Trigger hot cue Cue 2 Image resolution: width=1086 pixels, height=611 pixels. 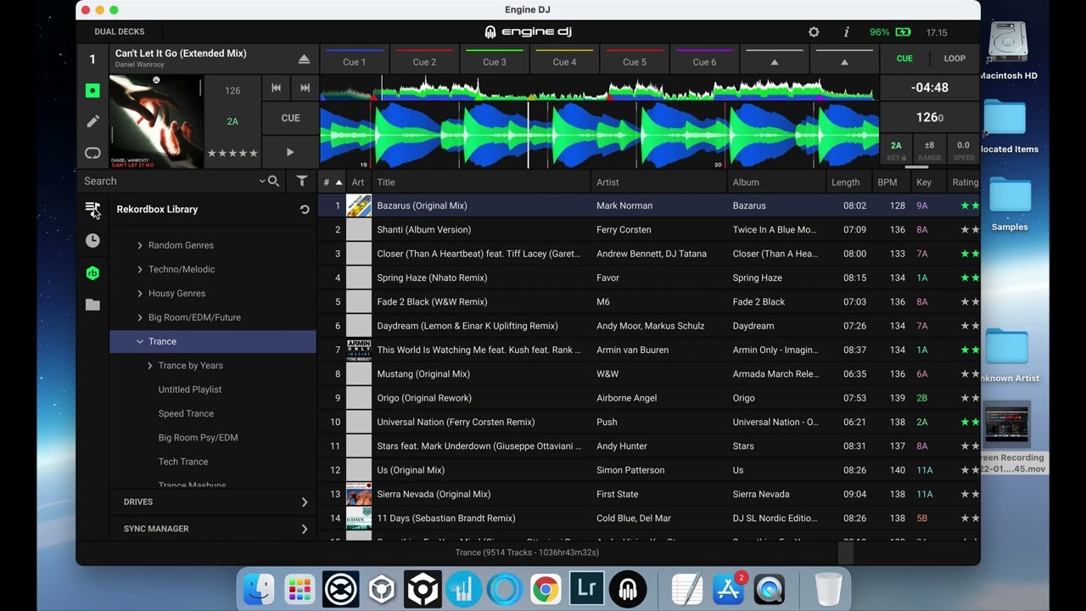tap(424, 60)
